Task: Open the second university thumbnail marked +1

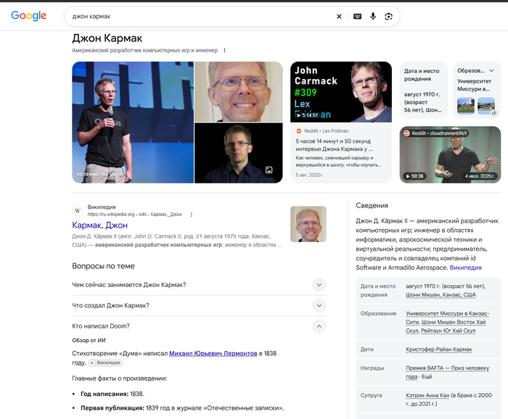Action: pyautogui.click(x=486, y=106)
